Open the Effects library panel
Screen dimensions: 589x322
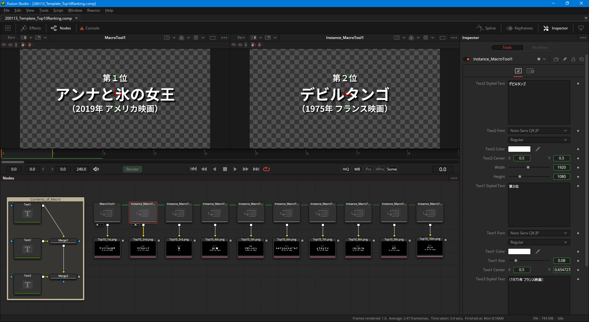pyautogui.click(x=31, y=28)
